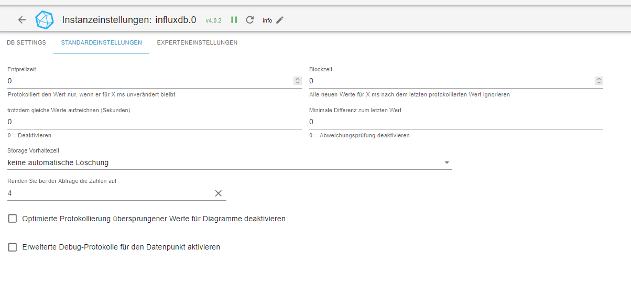Switch to DB Settings tab
Screen dimensions: 631x293
point(26,42)
